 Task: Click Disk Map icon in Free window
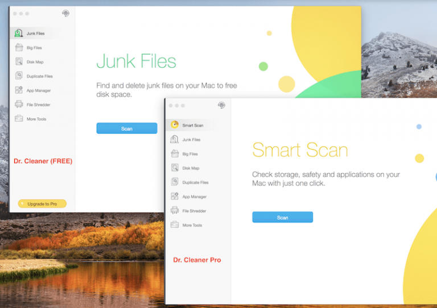tap(19, 61)
